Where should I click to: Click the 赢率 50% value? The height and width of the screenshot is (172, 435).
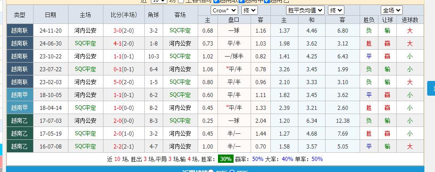tap(258, 159)
